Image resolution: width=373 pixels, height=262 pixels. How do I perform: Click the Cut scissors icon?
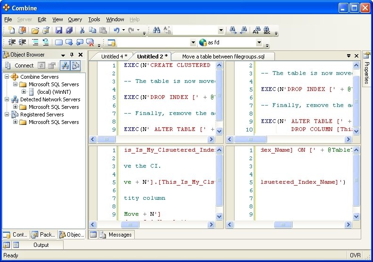82,31
